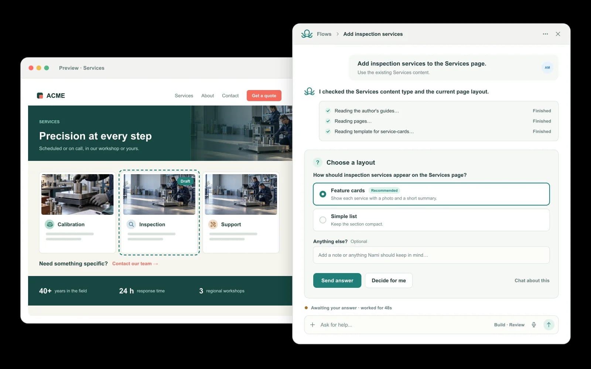Click the Send answer button
Screen dimensions: 591x369
(337, 280)
